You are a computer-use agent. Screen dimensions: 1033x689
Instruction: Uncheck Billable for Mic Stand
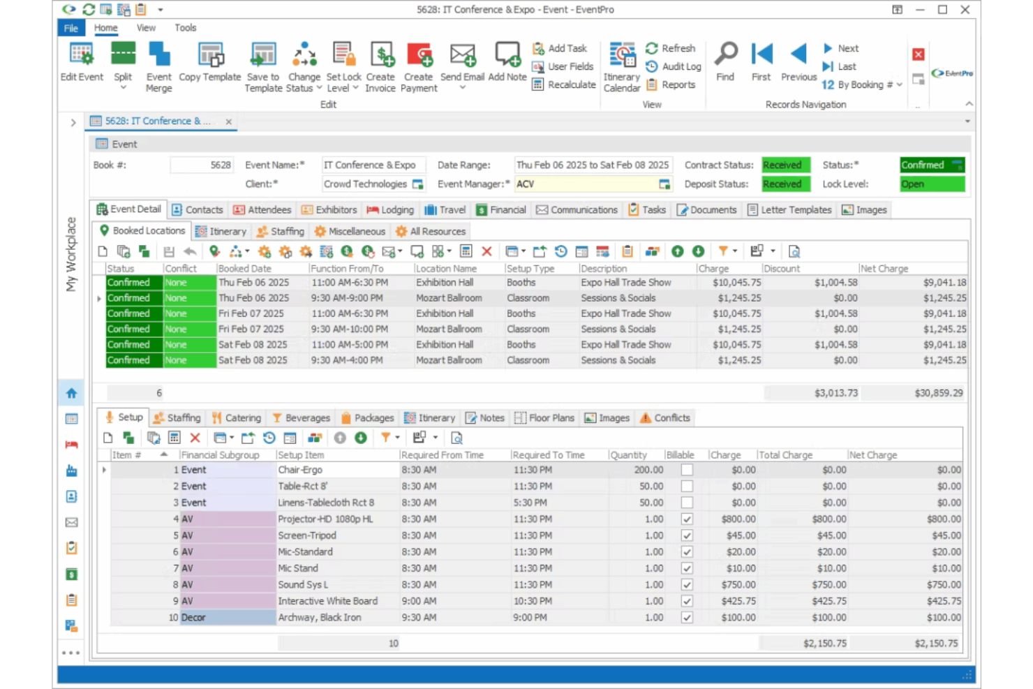[x=687, y=568]
